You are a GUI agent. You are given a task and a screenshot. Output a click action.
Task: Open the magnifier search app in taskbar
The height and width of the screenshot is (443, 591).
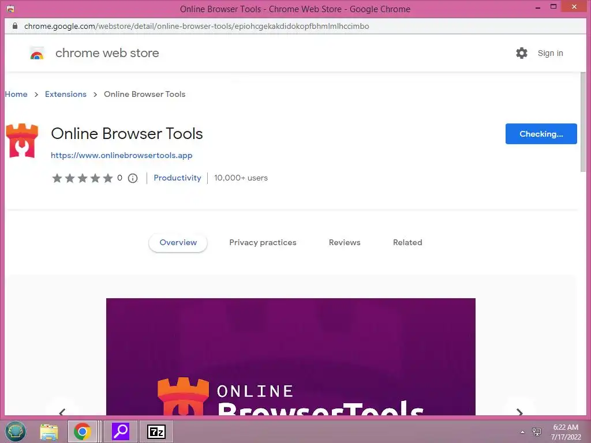click(121, 431)
